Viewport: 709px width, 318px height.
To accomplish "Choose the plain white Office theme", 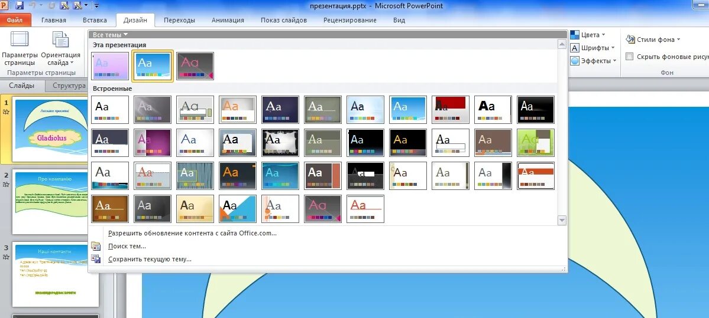I will (x=110, y=109).
